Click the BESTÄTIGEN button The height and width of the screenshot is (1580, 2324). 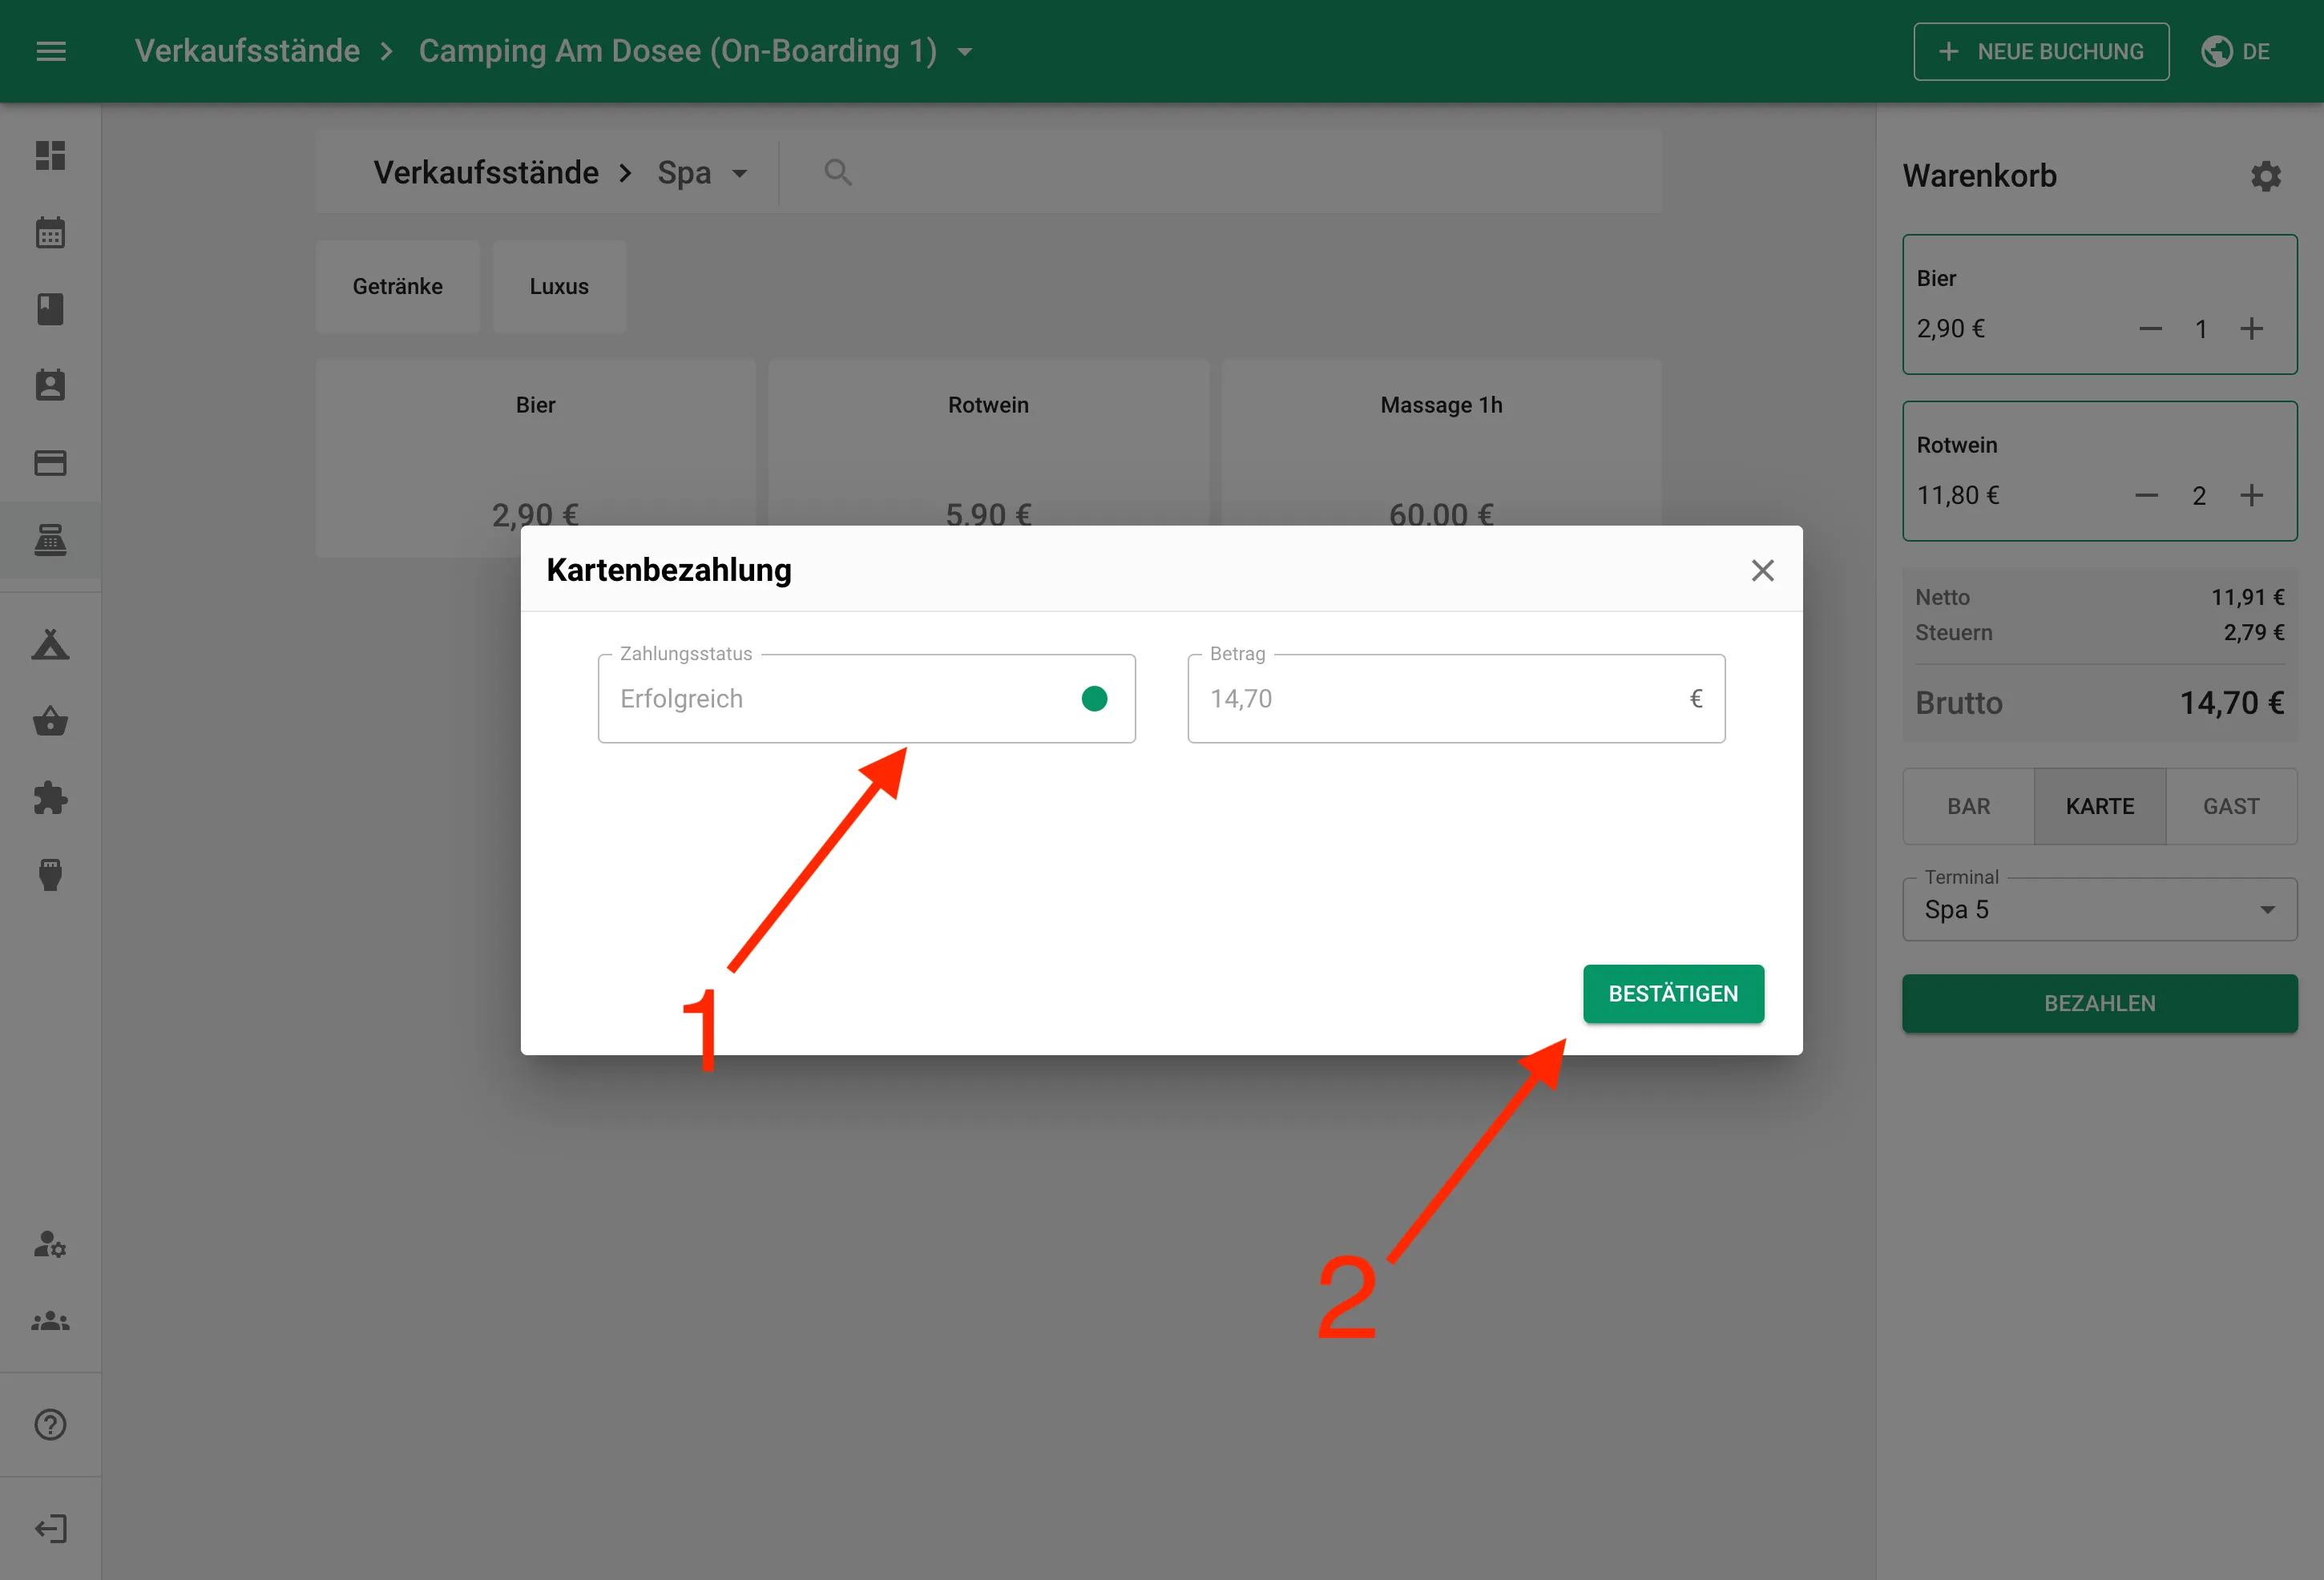point(1673,993)
